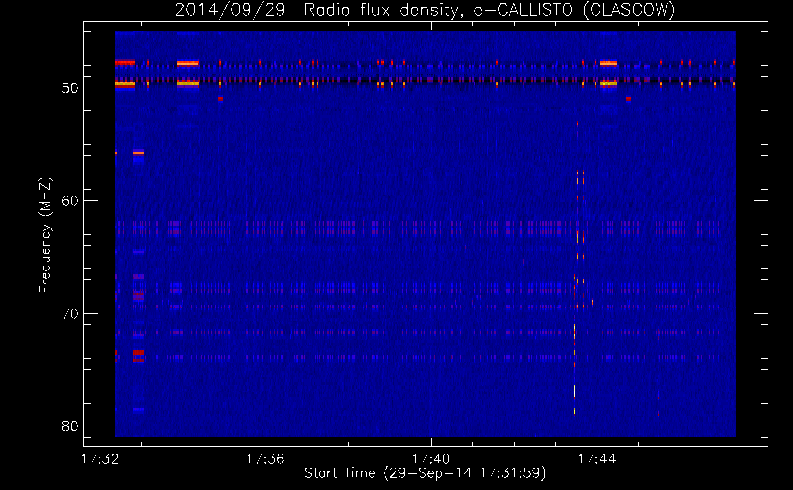This screenshot has height=490, width=793.
Task: Click the 'Start Time (29-Sep-14 17:31:59)' label
Action: [425, 473]
